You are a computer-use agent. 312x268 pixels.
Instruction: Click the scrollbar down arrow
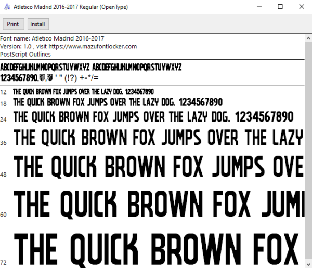[308, 264]
